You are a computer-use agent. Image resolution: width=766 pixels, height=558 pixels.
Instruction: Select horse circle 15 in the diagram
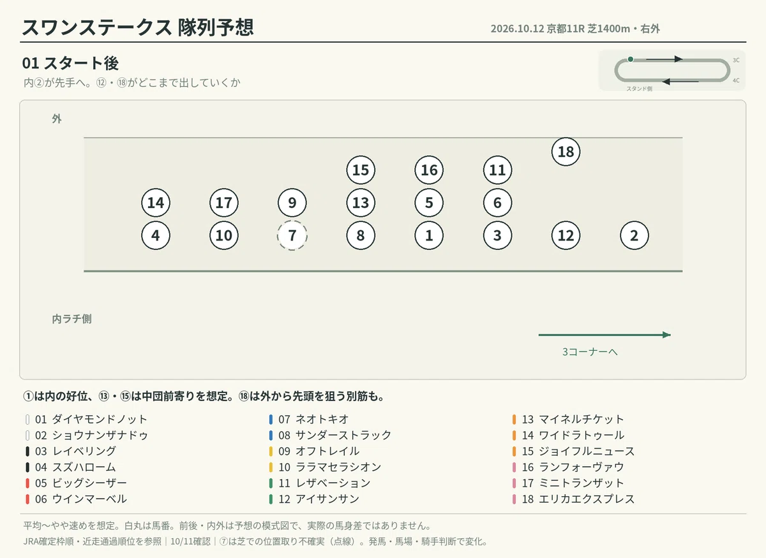pos(361,170)
